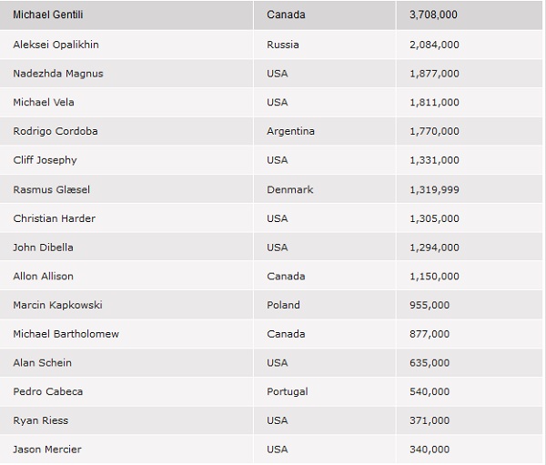Click Aleksei Opalikhin's player name
Screen dimensions: 546x465
(56, 45)
